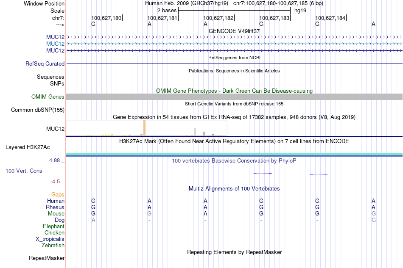
Task: Click the Rhesus alignment row label
Action: (55, 207)
